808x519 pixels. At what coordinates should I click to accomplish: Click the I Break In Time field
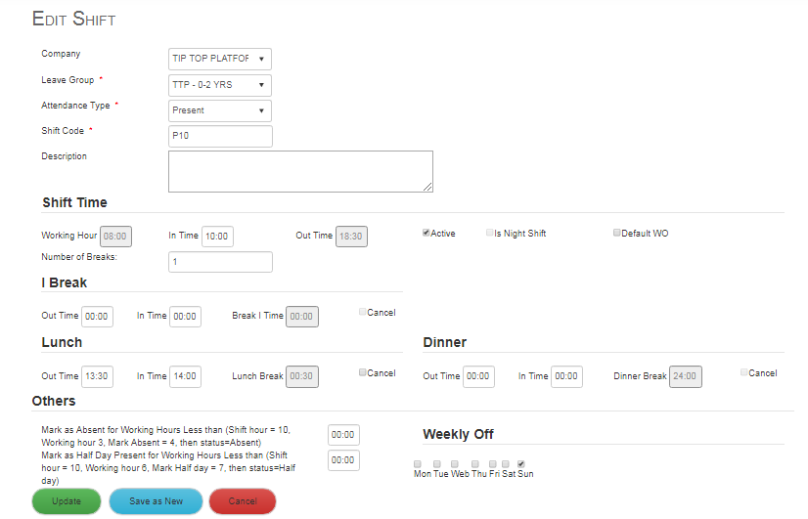coord(185,317)
